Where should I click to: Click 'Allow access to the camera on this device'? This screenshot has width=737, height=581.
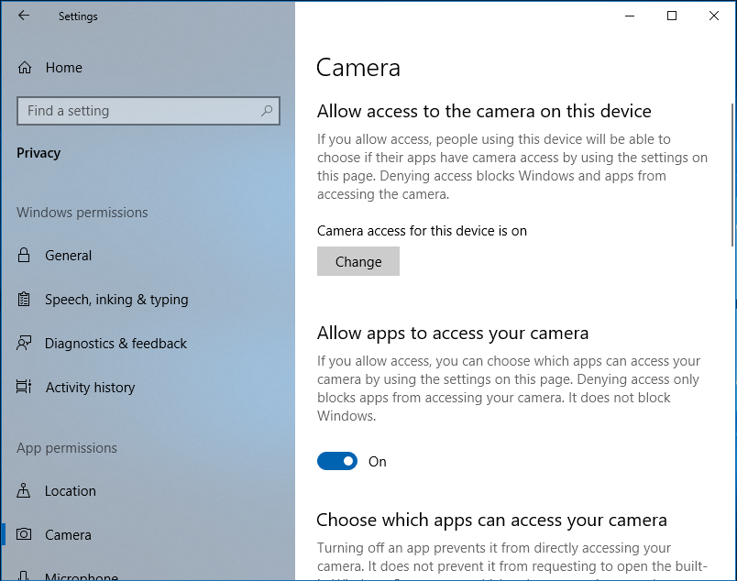tap(484, 112)
